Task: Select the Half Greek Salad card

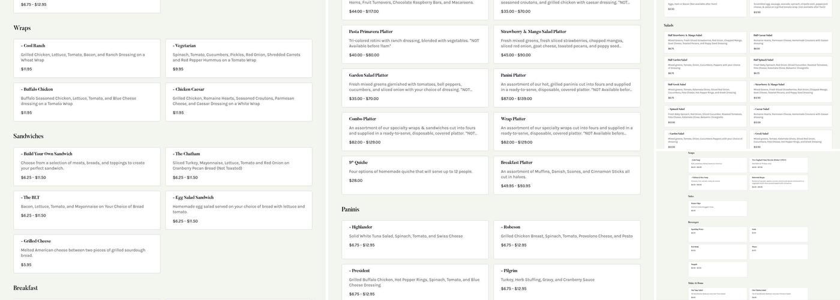Action: tap(706, 91)
